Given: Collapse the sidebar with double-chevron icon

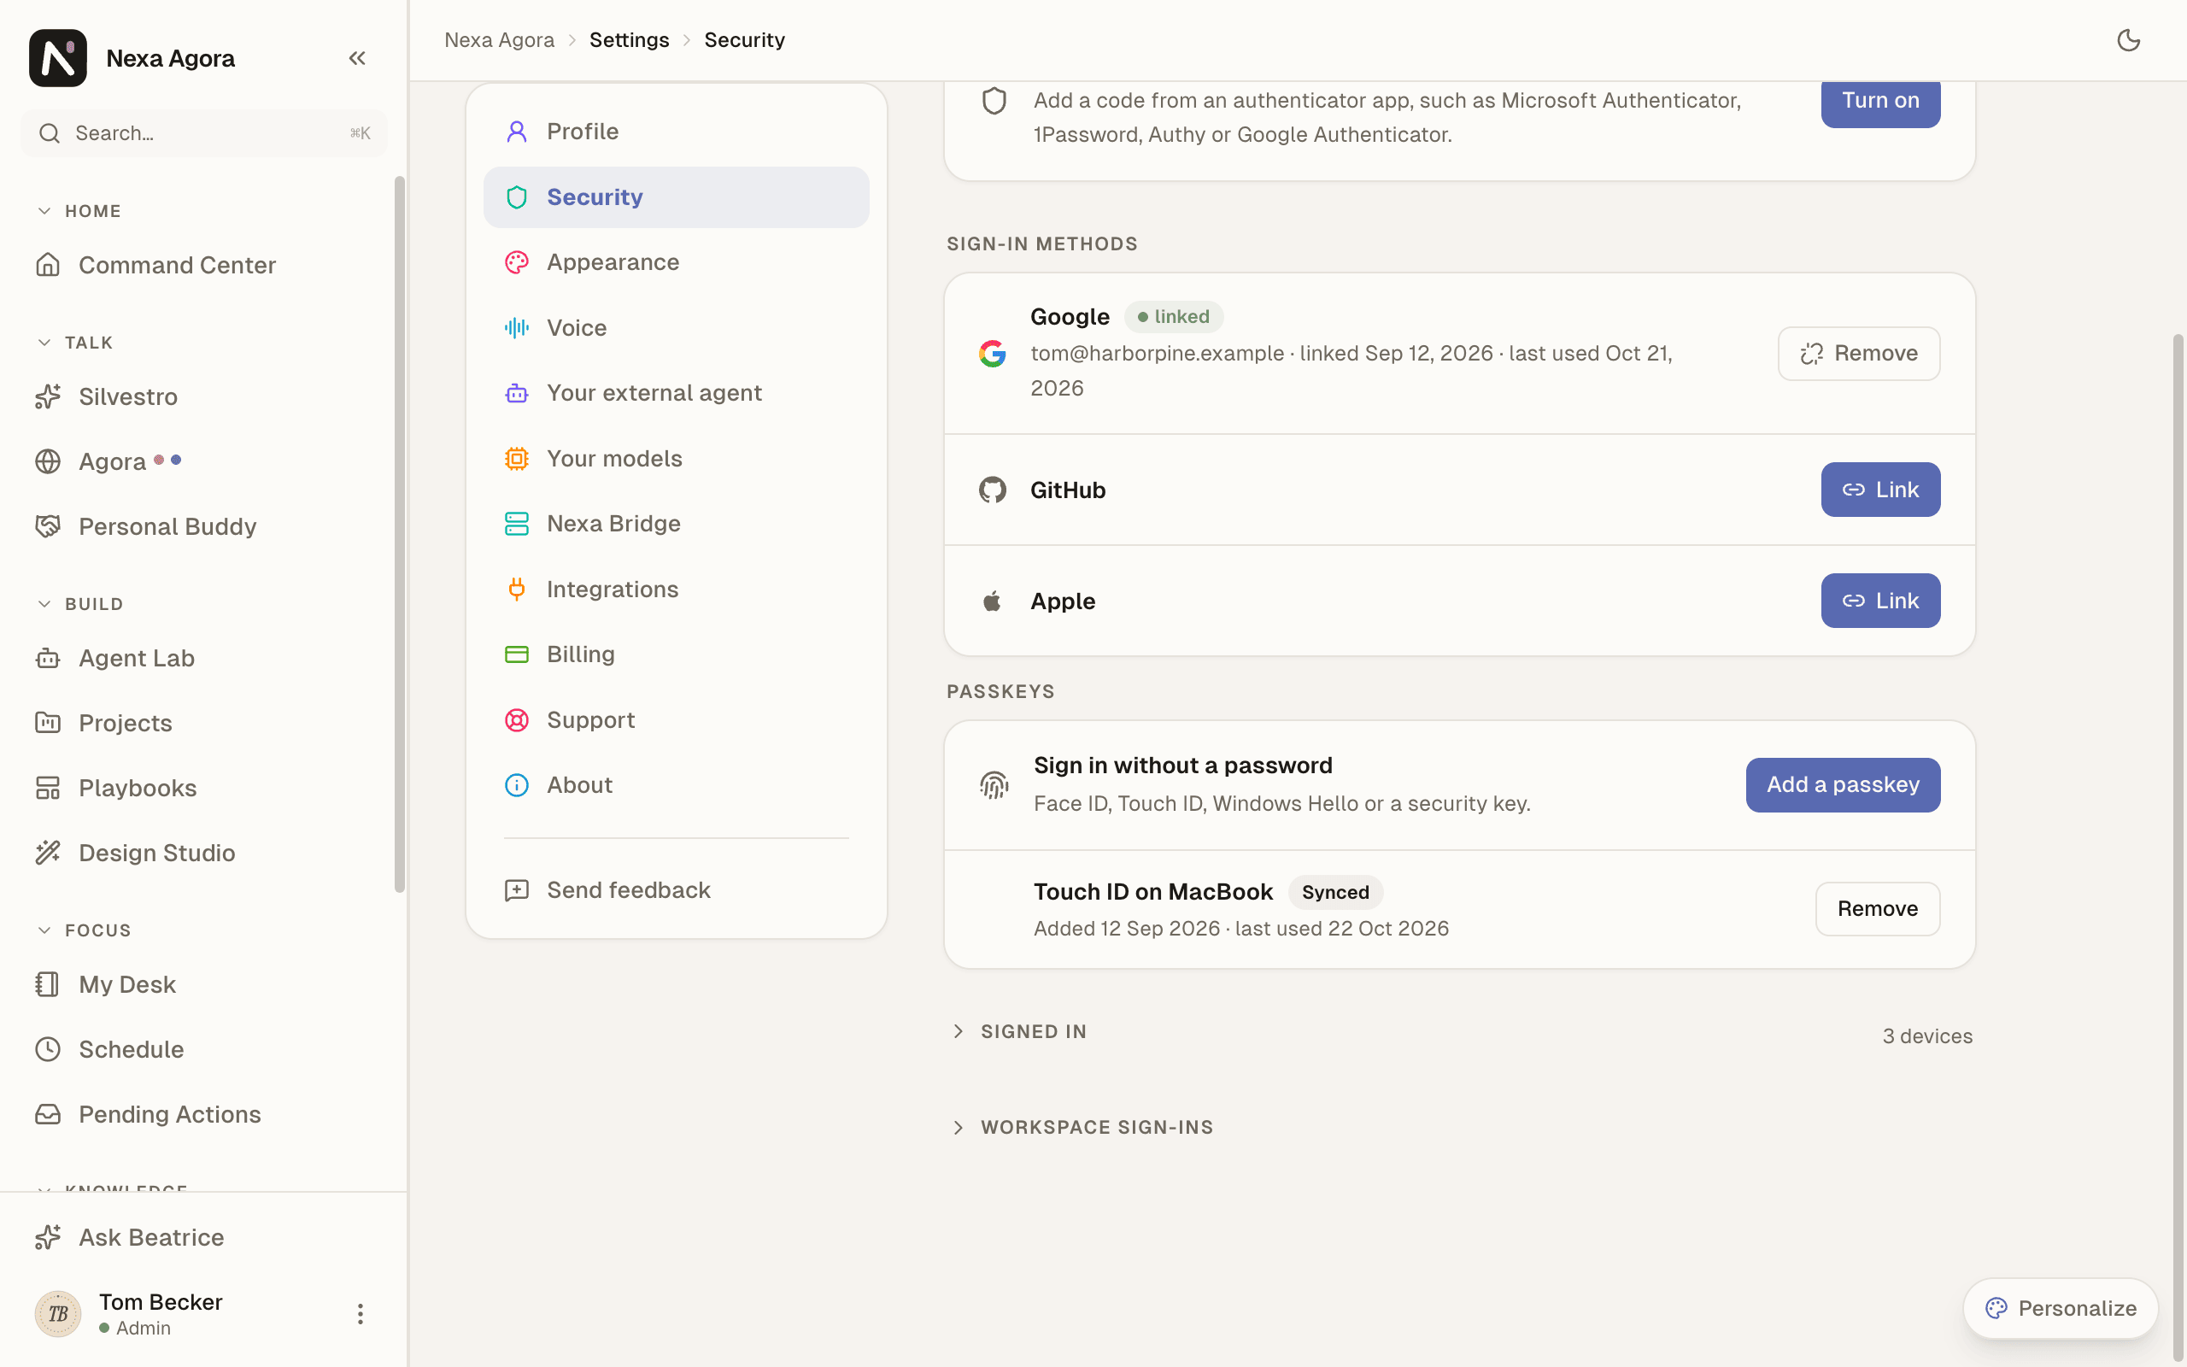Looking at the screenshot, I should pyautogui.click(x=357, y=58).
